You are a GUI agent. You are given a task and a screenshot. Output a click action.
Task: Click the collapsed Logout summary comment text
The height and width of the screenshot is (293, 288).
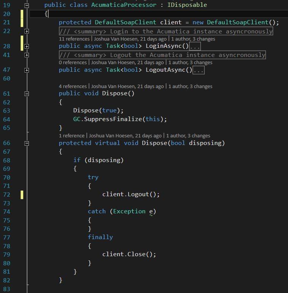162,55
